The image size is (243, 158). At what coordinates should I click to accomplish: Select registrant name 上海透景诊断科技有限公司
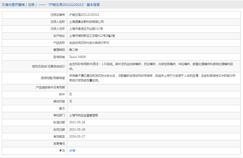(x=87, y=22)
